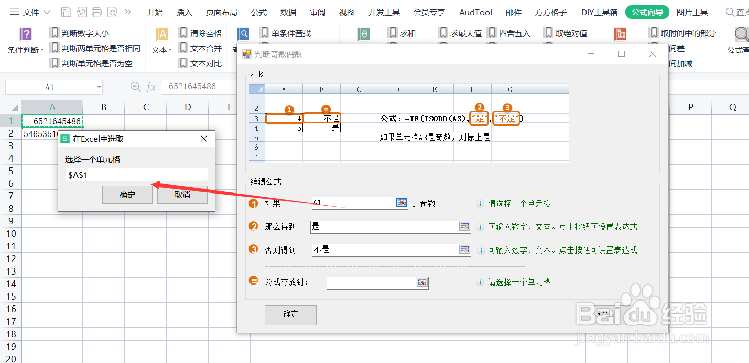Click expression button icon in 那么得到 field

pos(464,226)
